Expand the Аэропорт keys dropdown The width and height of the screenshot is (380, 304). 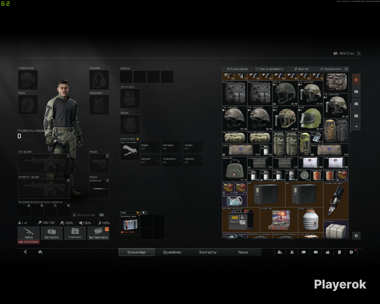click(x=201, y=161)
